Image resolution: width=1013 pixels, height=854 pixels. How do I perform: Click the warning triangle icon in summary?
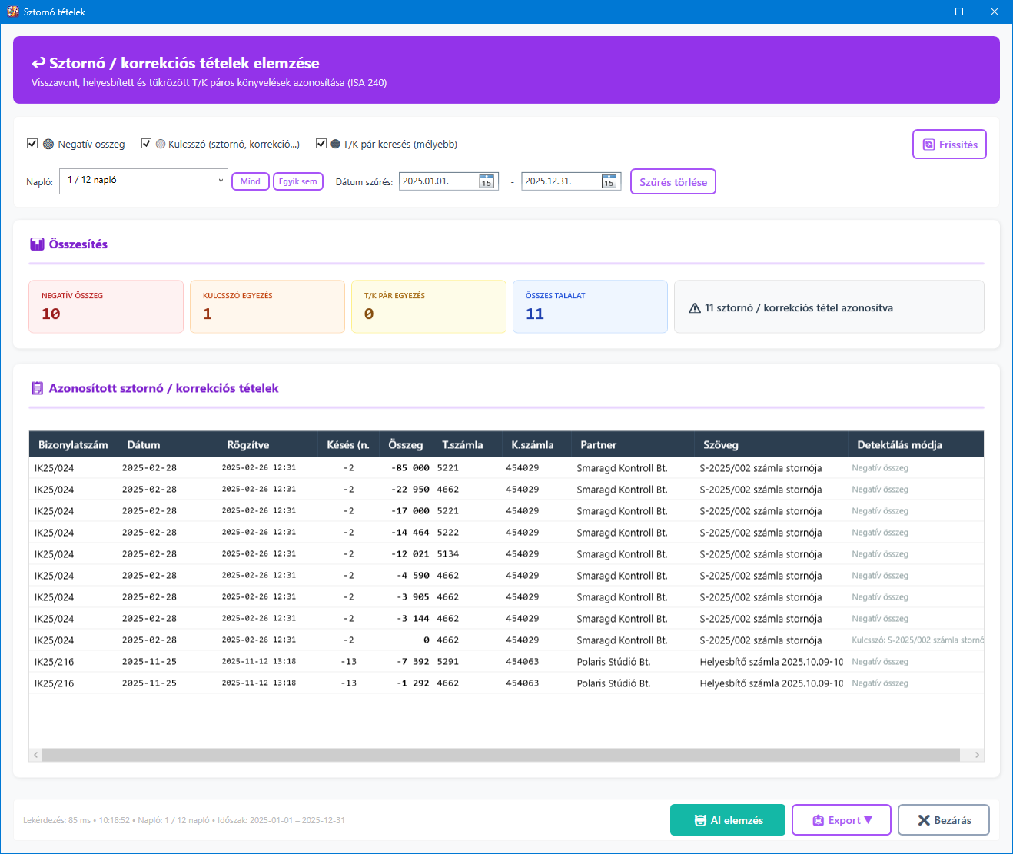point(695,308)
